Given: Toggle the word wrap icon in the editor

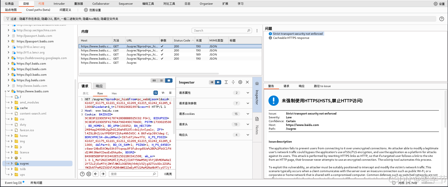Looking at the screenshot, I should coord(156,93).
